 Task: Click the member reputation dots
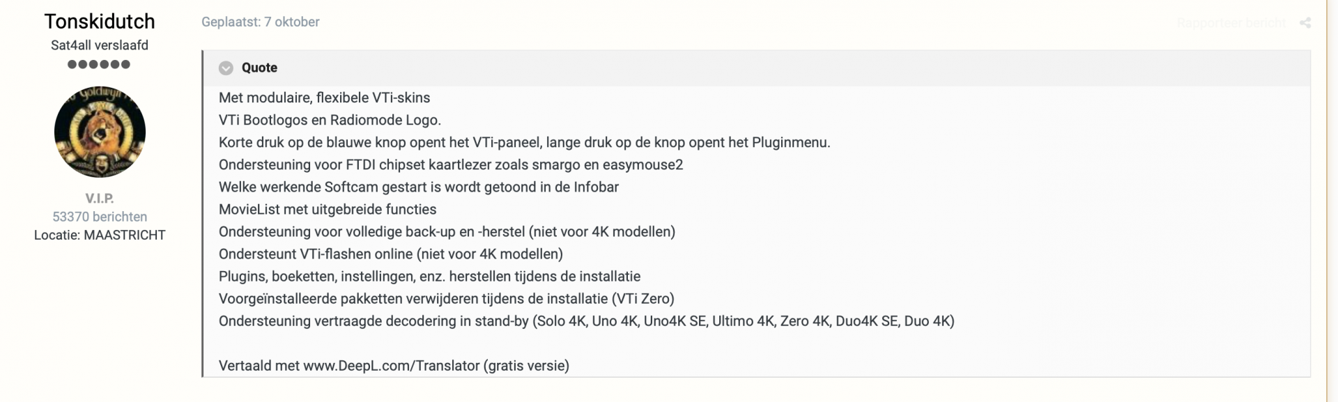point(100,63)
